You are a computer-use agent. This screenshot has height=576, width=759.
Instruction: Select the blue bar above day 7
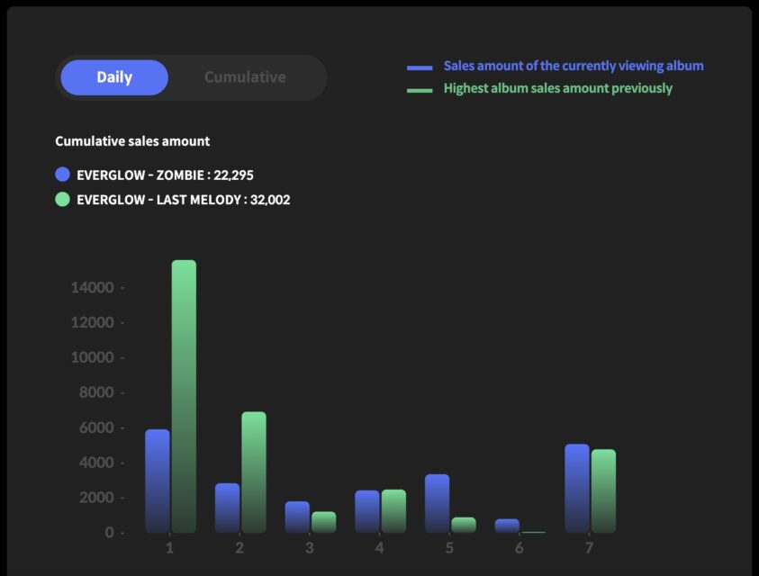[575, 486]
